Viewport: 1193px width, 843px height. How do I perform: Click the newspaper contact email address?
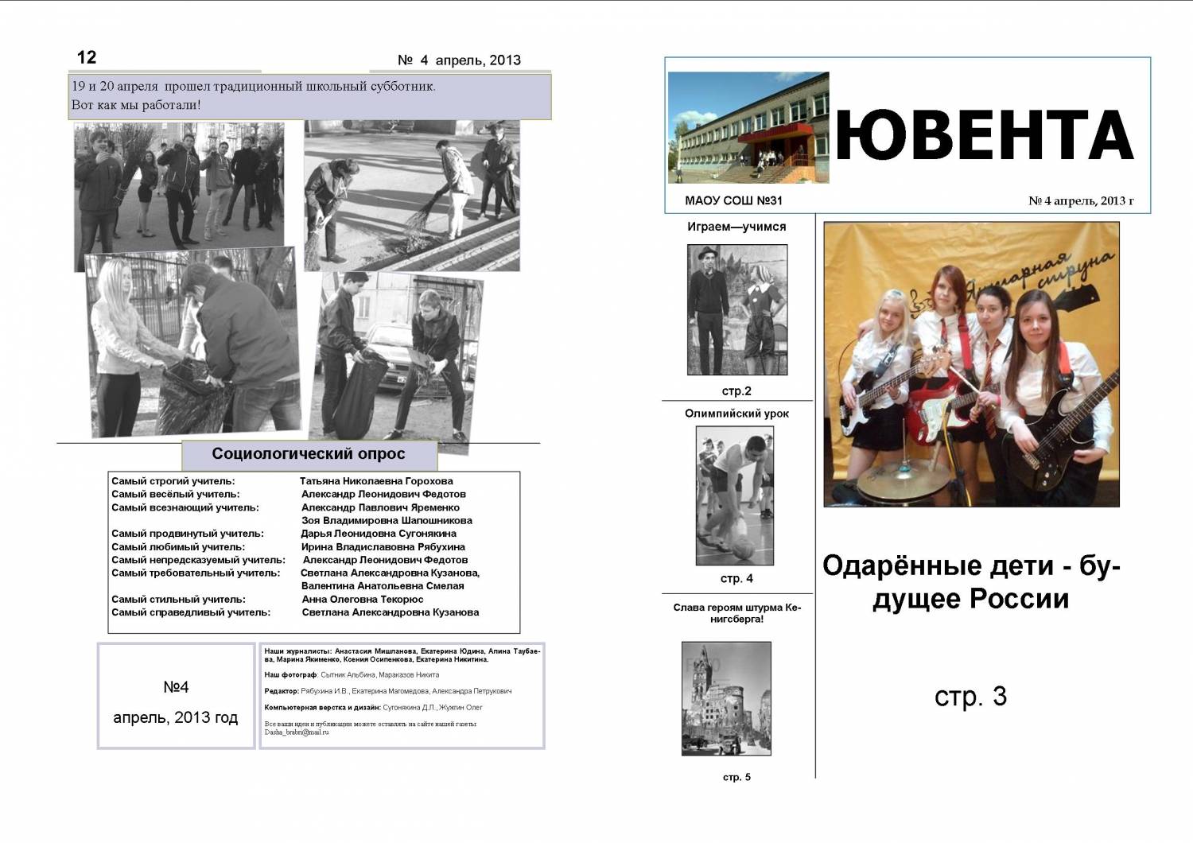pyautogui.click(x=297, y=732)
